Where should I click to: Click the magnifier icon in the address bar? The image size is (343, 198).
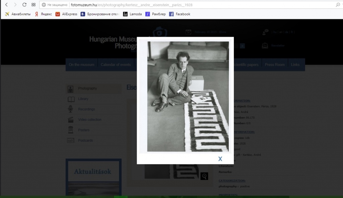click(x=338, y=5)
